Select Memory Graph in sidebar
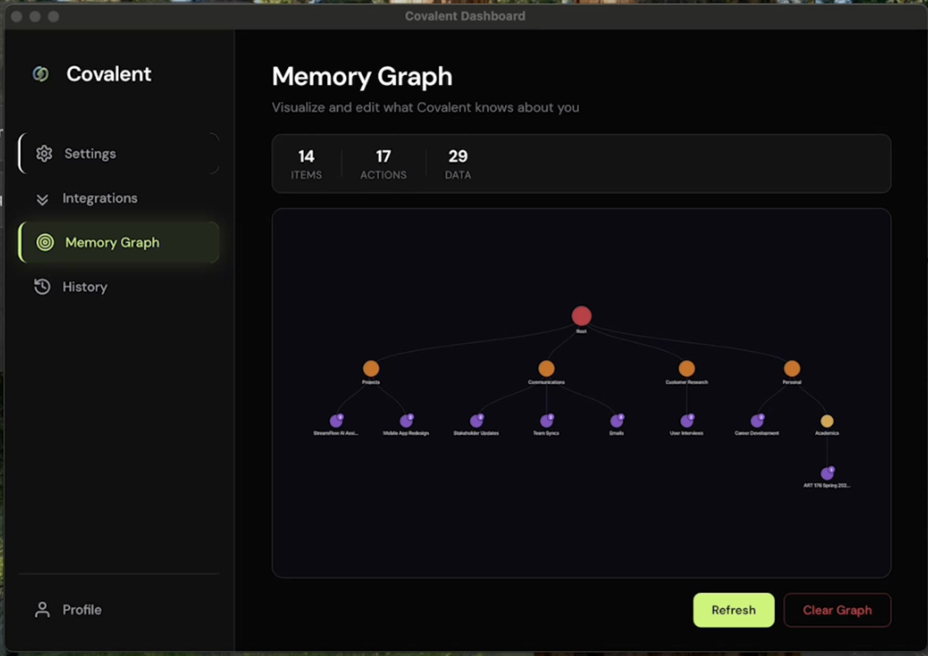 [x=119, y=243]
